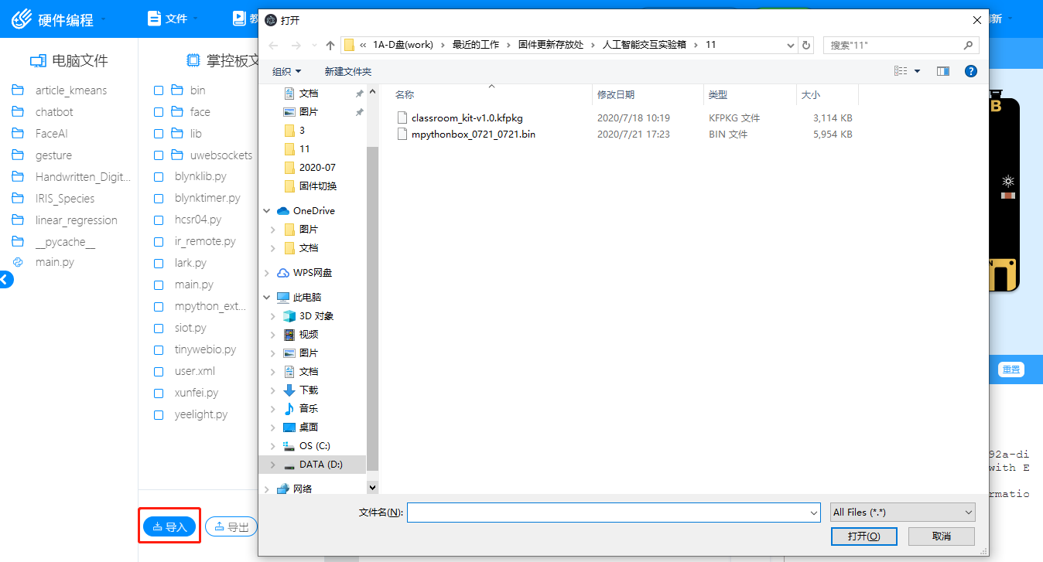Viewport: 1043px width, 562px height.
Task: Open the All Files type dropdown
Action: tap(902, 512)
